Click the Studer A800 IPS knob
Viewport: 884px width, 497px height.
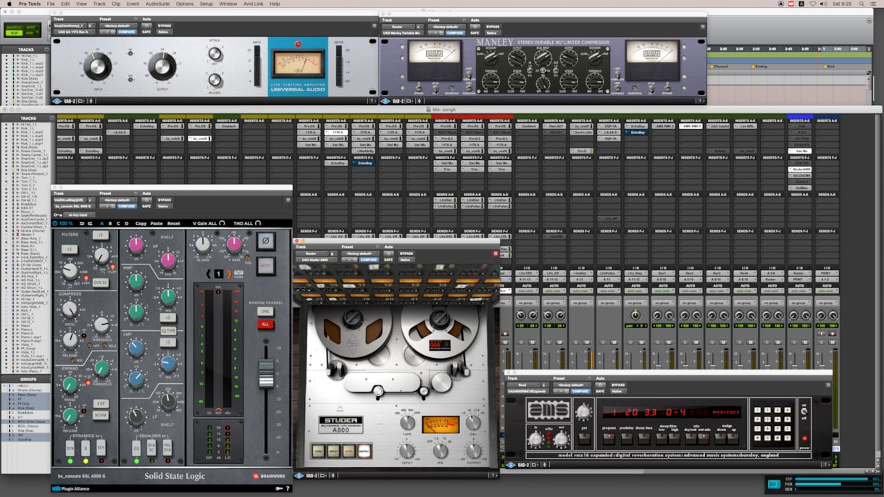pyautogui.click(x=441, y=451)
